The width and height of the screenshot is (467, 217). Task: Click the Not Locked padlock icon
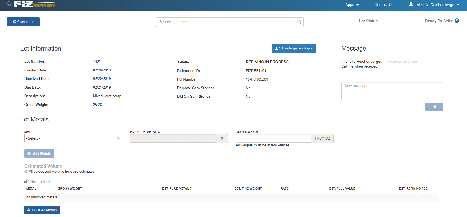click(26, 181)
